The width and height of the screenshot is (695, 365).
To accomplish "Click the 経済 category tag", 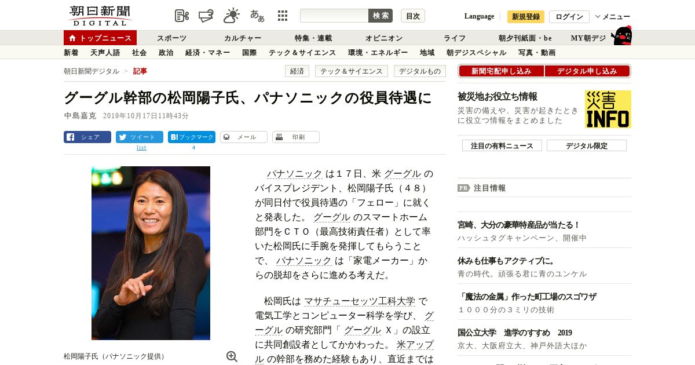I will (297, 71).
